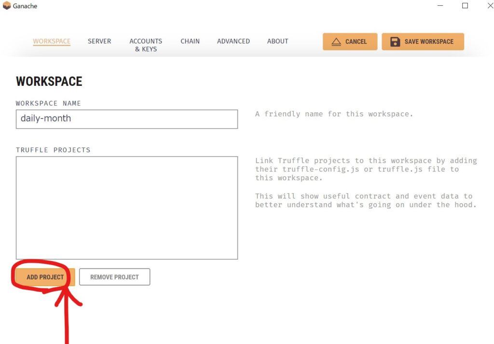The width and height of the screenshot is (494, 344).
Task: Click inside the Truffle Projects list box
Action: tap(127, 208)
